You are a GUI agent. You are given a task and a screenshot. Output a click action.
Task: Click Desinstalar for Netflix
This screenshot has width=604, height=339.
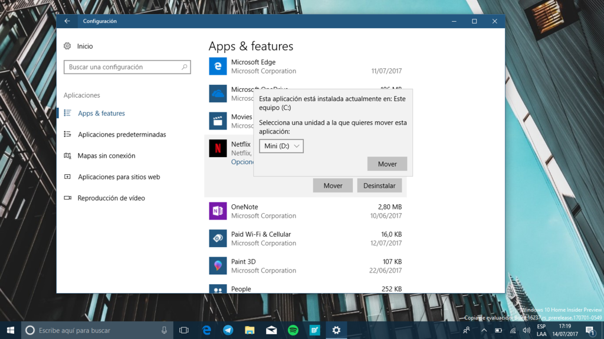tap(379, 185)
